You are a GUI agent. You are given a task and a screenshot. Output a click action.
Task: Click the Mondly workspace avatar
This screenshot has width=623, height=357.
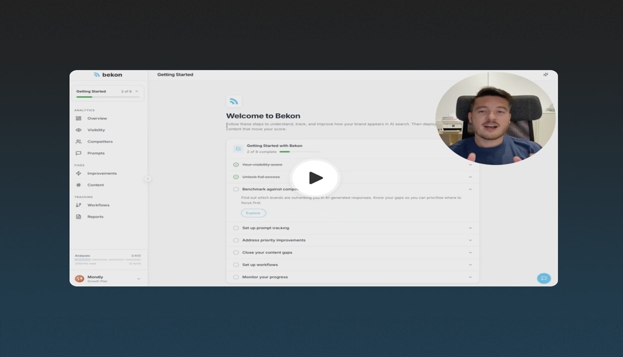[79, 279]
